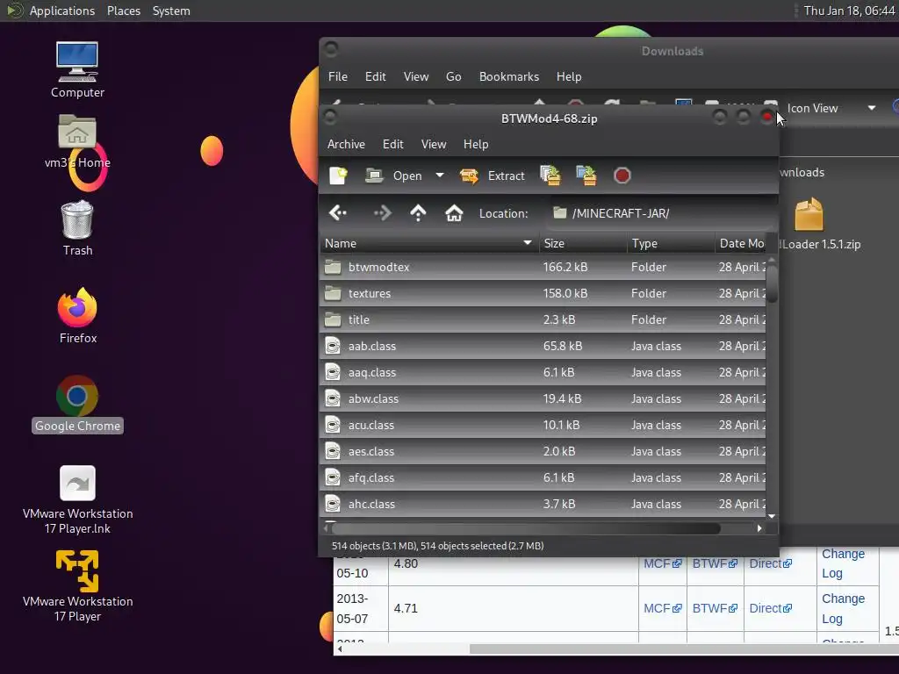The height and width of the screenshot is (674, 899).
Task: Click Direct link in the 4.80 row
Action: 770,563
